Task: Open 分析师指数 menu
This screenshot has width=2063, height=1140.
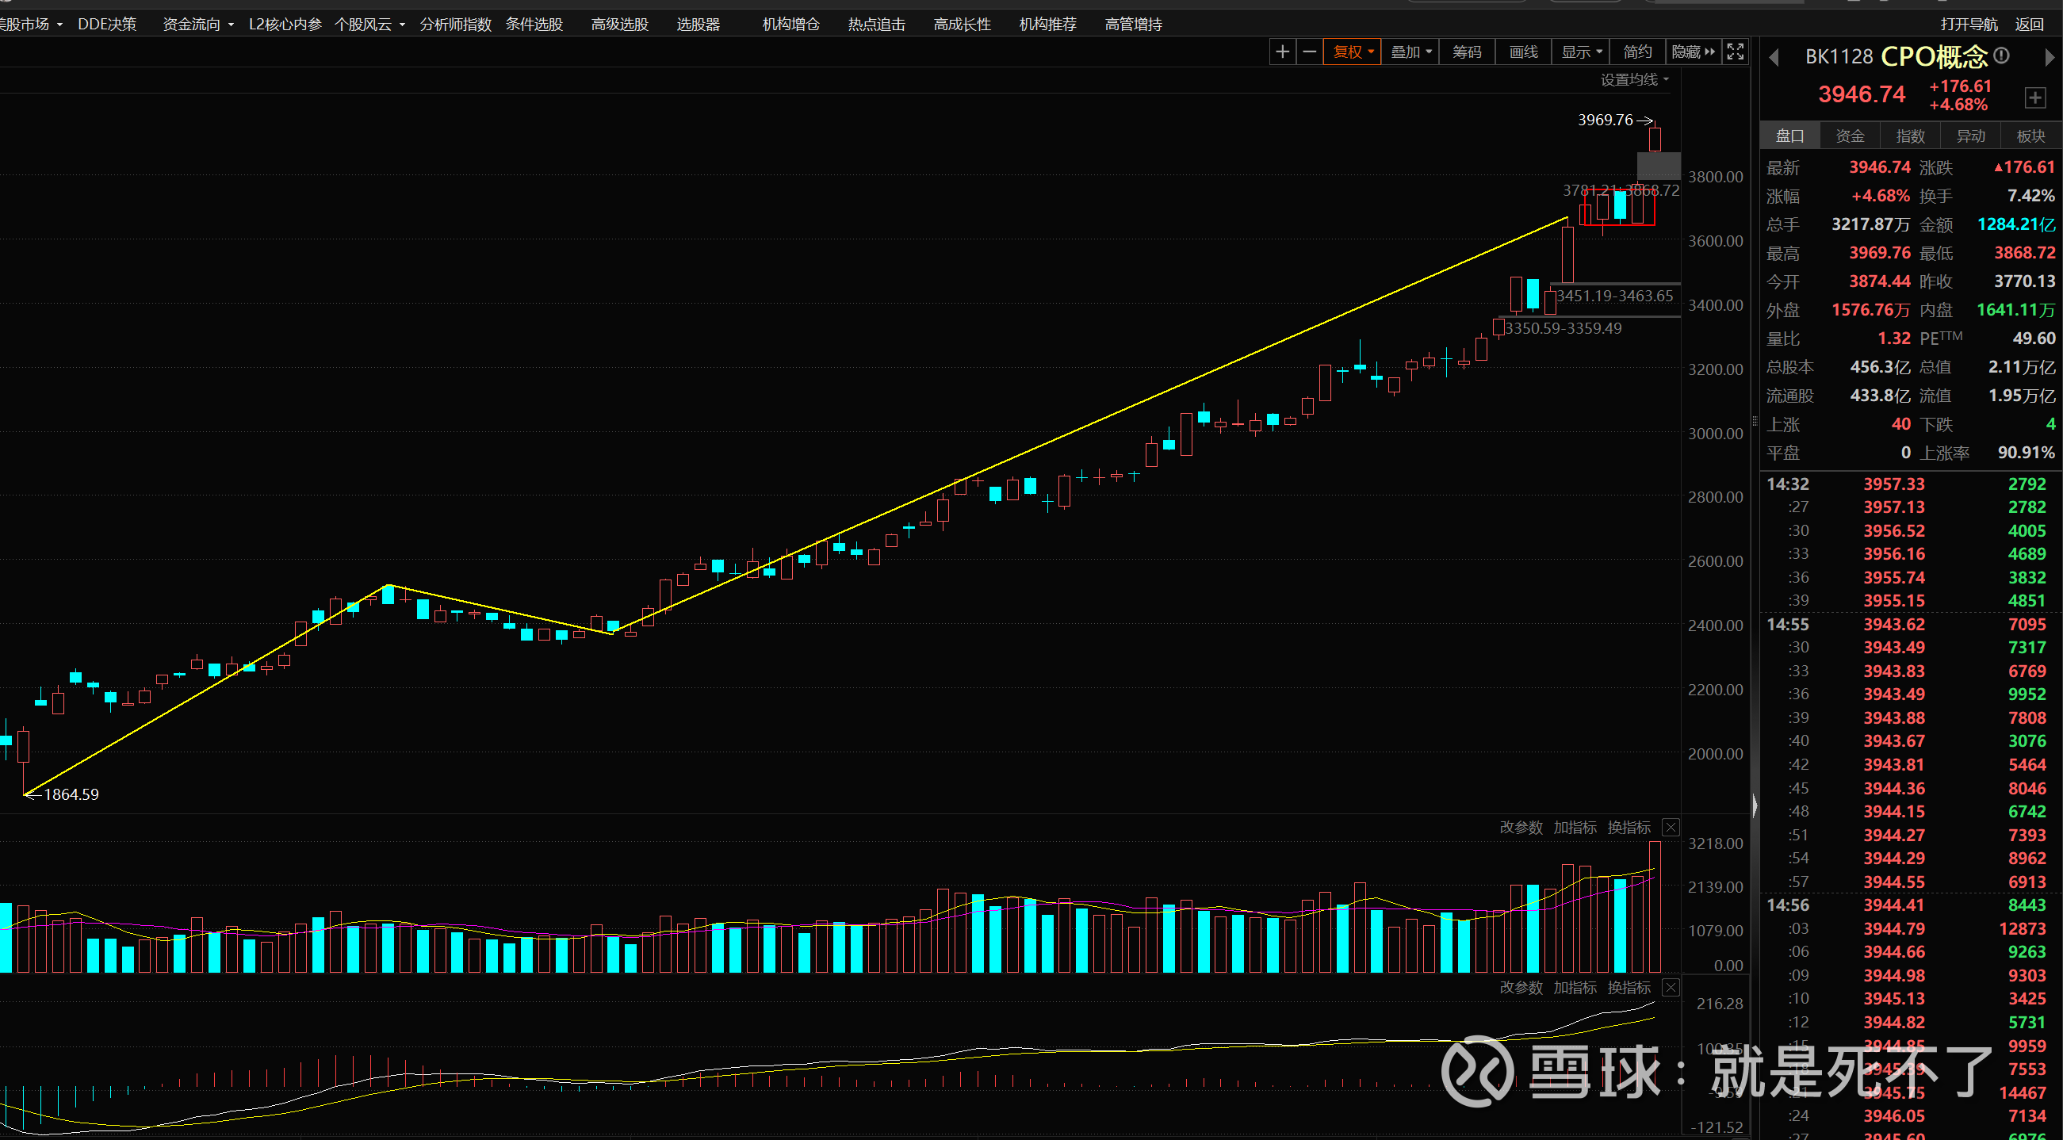Action: [x=455, y=25]
